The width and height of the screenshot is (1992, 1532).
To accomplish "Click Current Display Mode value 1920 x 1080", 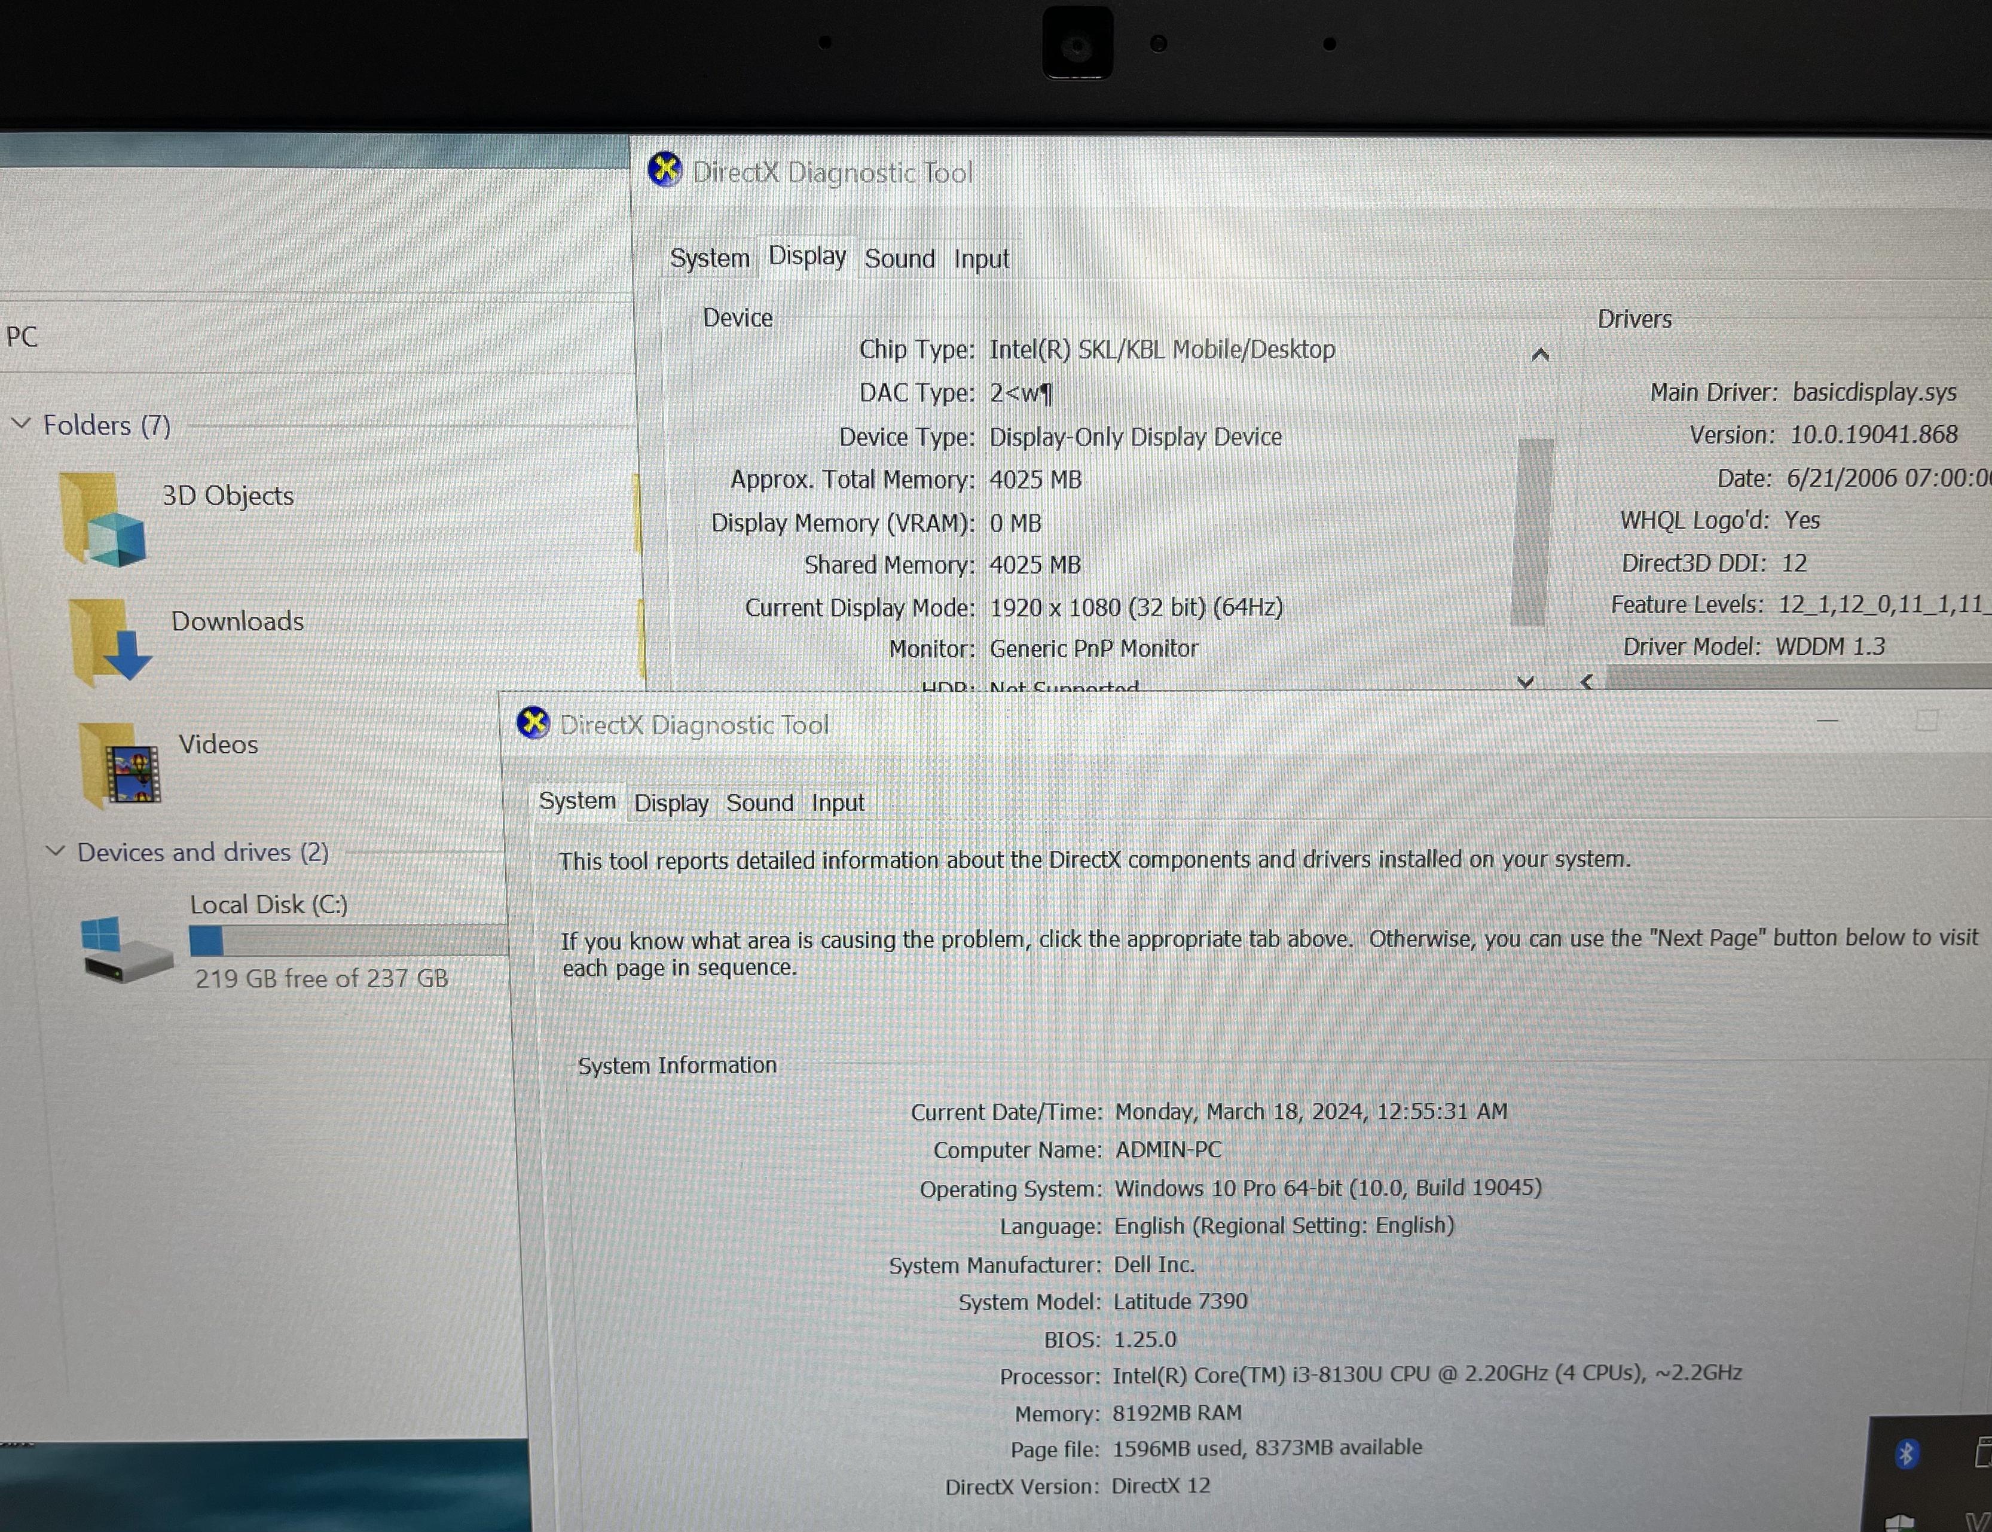I will point(1136,608).
